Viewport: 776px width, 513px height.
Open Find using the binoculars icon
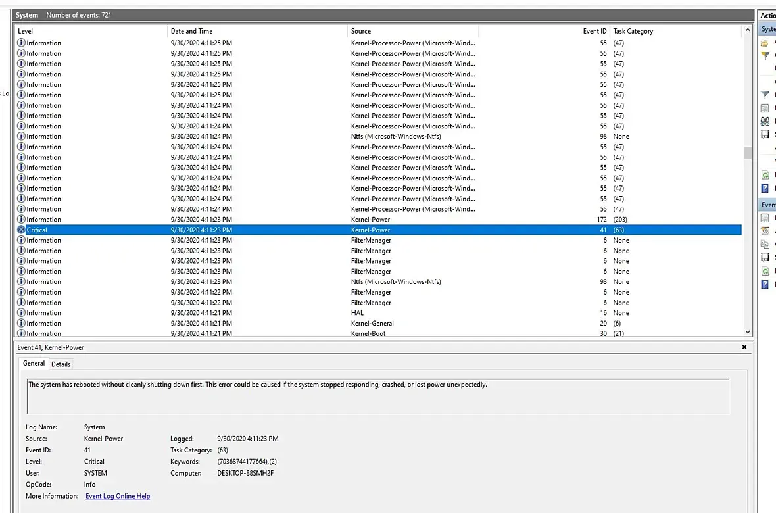pos(765,121)
